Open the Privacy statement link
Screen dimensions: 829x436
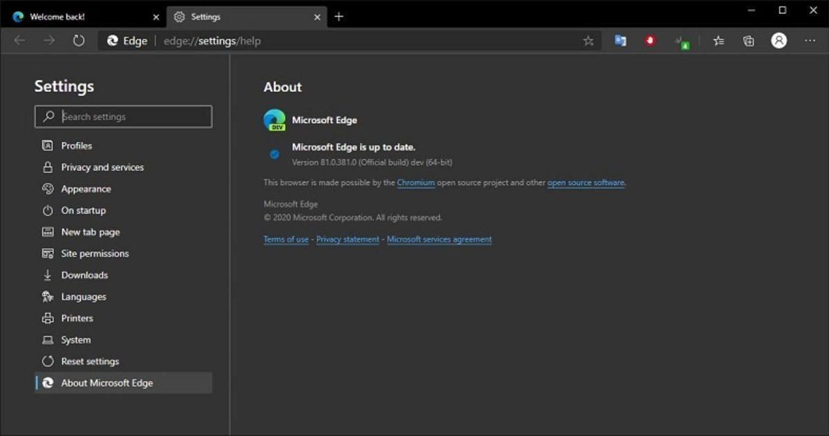[347, 239]
